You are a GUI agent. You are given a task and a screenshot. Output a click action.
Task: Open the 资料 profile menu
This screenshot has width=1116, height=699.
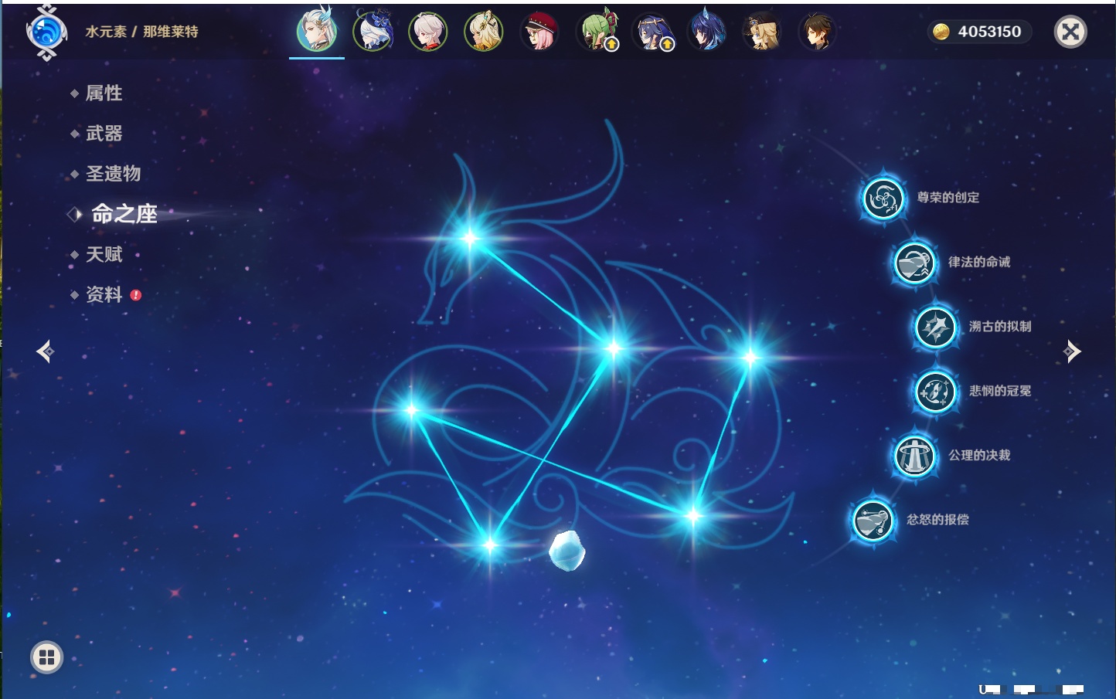click(104, 294)
